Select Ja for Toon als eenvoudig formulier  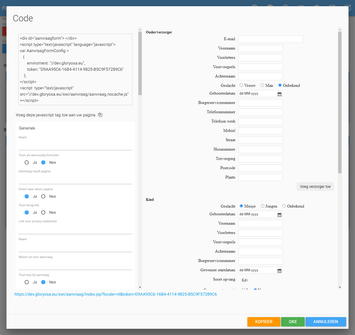point(27,162)
